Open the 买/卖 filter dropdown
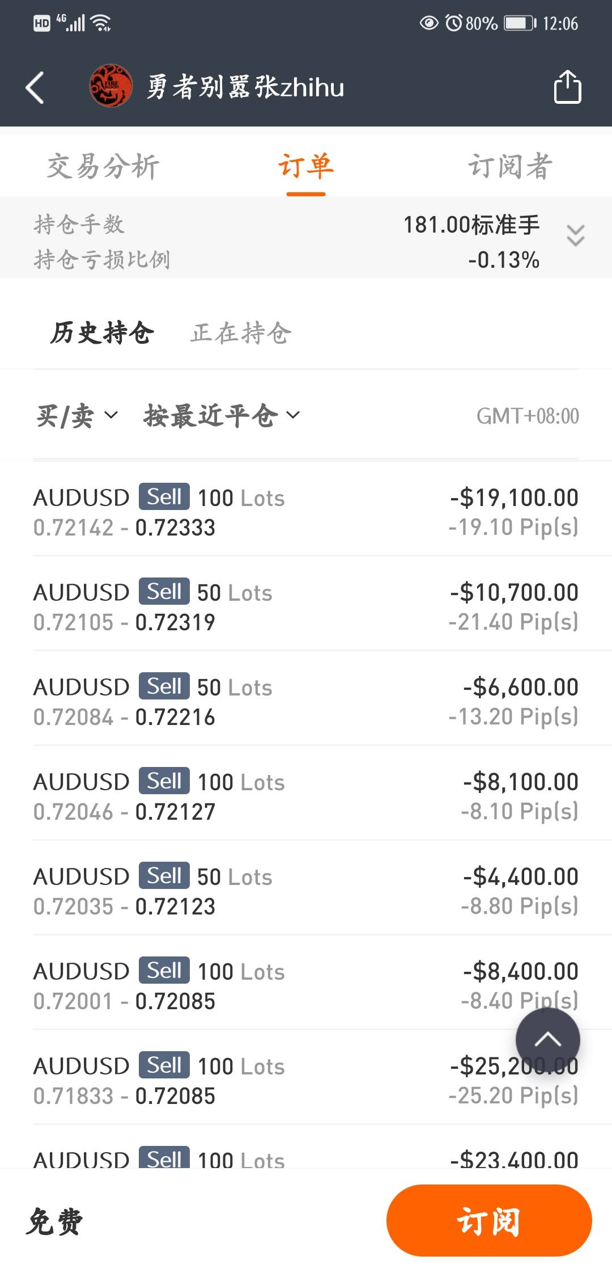Viewport: 612px width, 1273px height. point(77,416)
